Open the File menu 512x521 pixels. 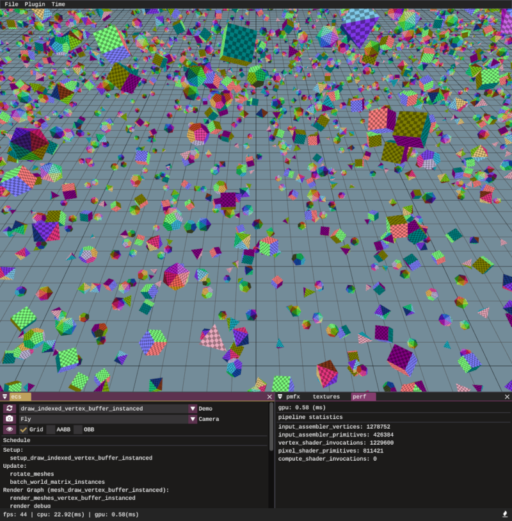(x=12, y=4)
